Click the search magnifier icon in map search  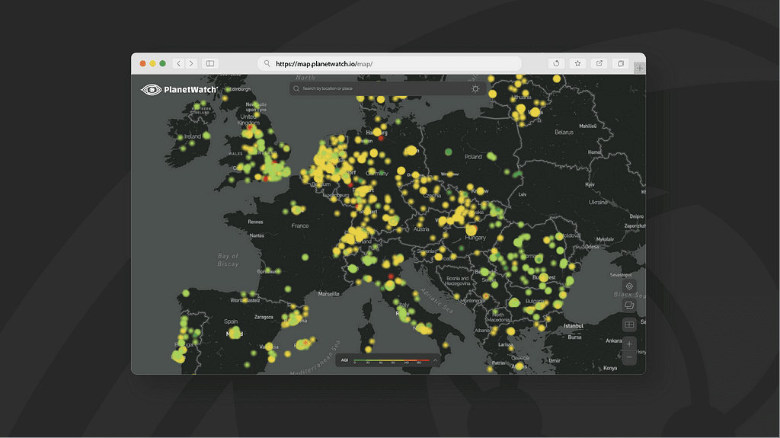point(297,88)
